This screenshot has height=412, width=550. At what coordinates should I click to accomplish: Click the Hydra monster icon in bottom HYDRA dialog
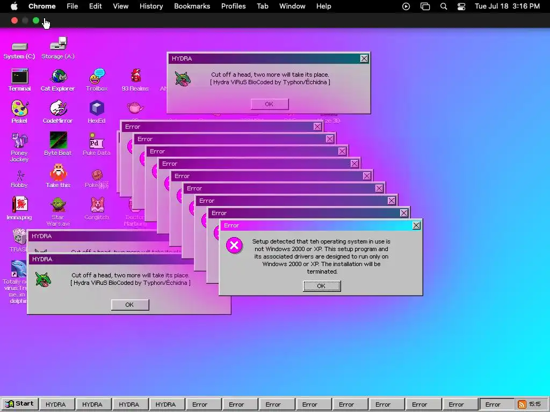(43, 279)
